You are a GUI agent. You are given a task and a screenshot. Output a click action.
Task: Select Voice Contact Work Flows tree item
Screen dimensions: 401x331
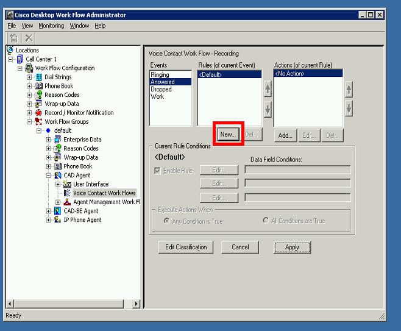click(x=104, y=193)
